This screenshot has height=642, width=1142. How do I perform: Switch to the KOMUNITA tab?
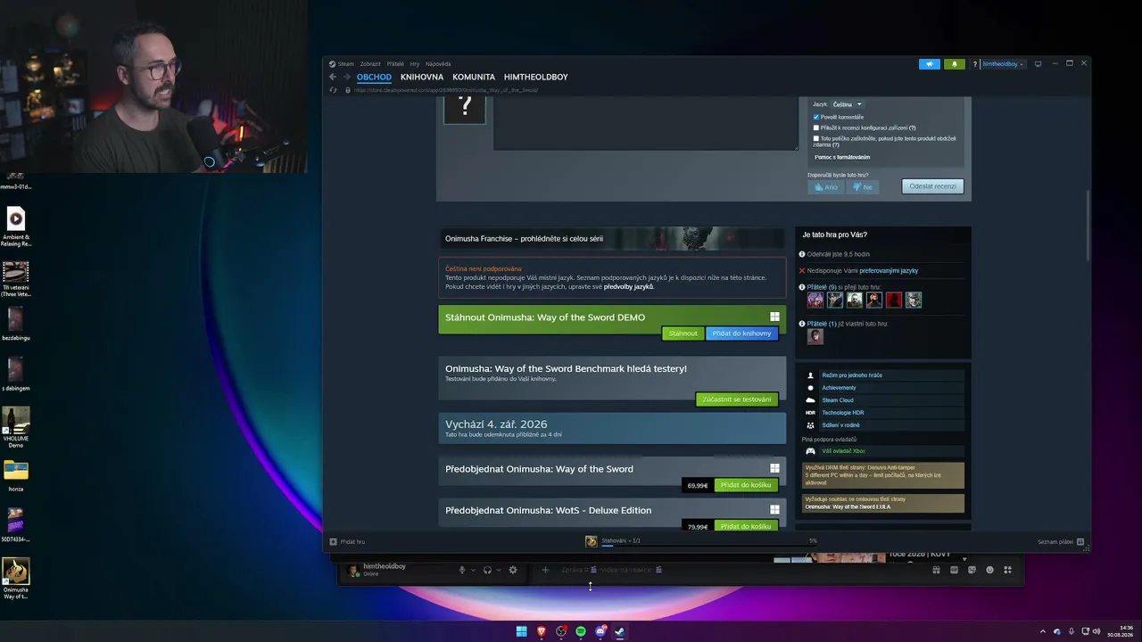point(474,77)
